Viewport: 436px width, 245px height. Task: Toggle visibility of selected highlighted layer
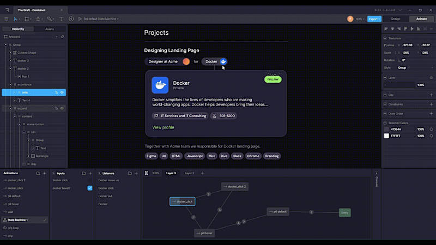coord(62,93)
